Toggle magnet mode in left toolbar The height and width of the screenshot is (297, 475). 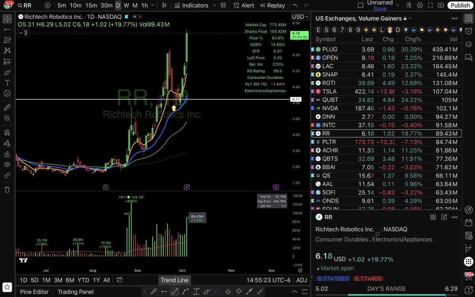tap(7, 133)
